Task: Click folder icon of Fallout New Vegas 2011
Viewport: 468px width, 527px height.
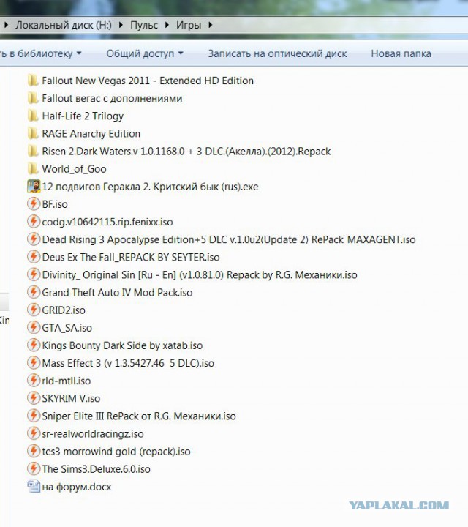Action: tap(33, 81)
